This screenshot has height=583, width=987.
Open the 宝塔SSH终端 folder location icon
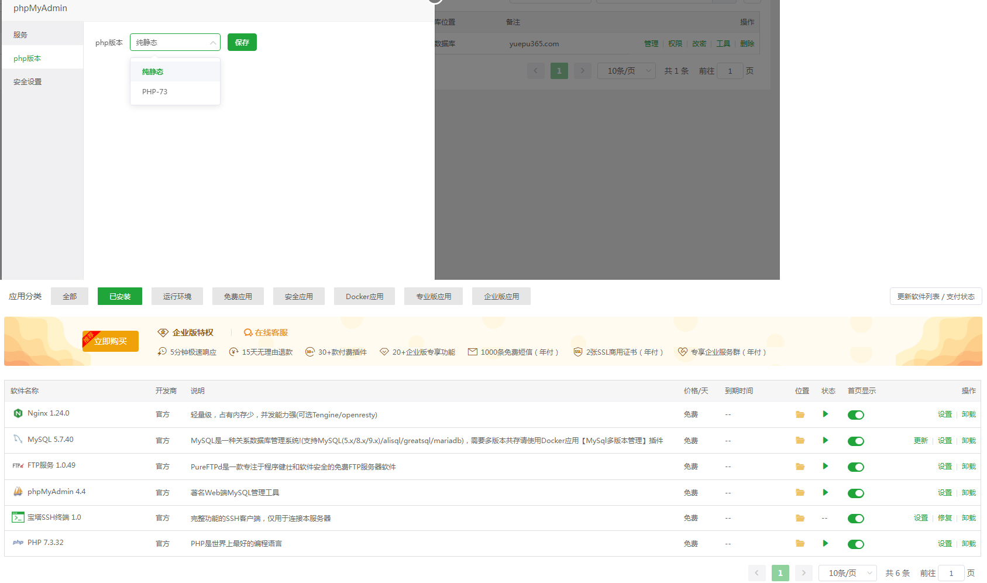click(800, 518)
